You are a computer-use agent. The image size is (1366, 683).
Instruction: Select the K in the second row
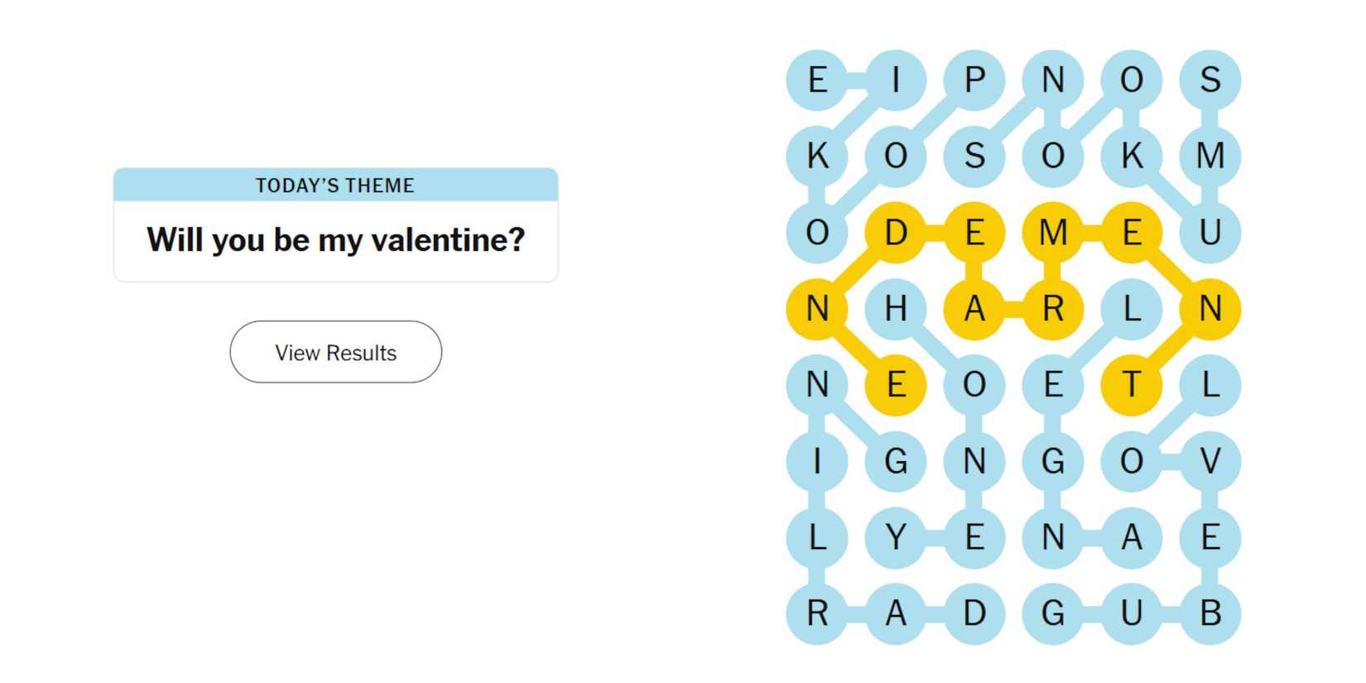point(817,156)
